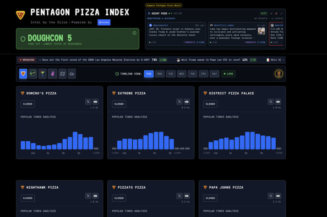
Task: Open MARKETS link on Albania protests post
Action: click(x=189, y=42)
